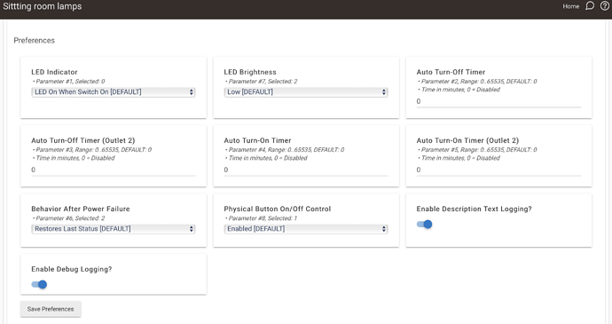Click Behavior After Power Failure label
612x324 pixels.
tap(81, 209)
